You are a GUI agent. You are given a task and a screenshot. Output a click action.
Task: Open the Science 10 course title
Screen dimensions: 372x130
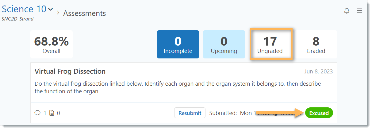pos(24,9)
